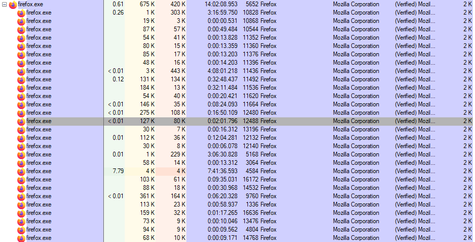Click Firefox icon in PID 10544 row
Screen dimensions: 475x242
[x=21, y=30]
